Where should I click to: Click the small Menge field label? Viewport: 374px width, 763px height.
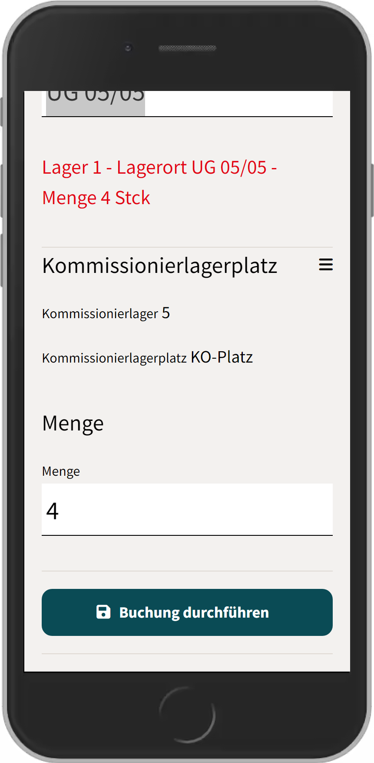[x=61, y=471]
